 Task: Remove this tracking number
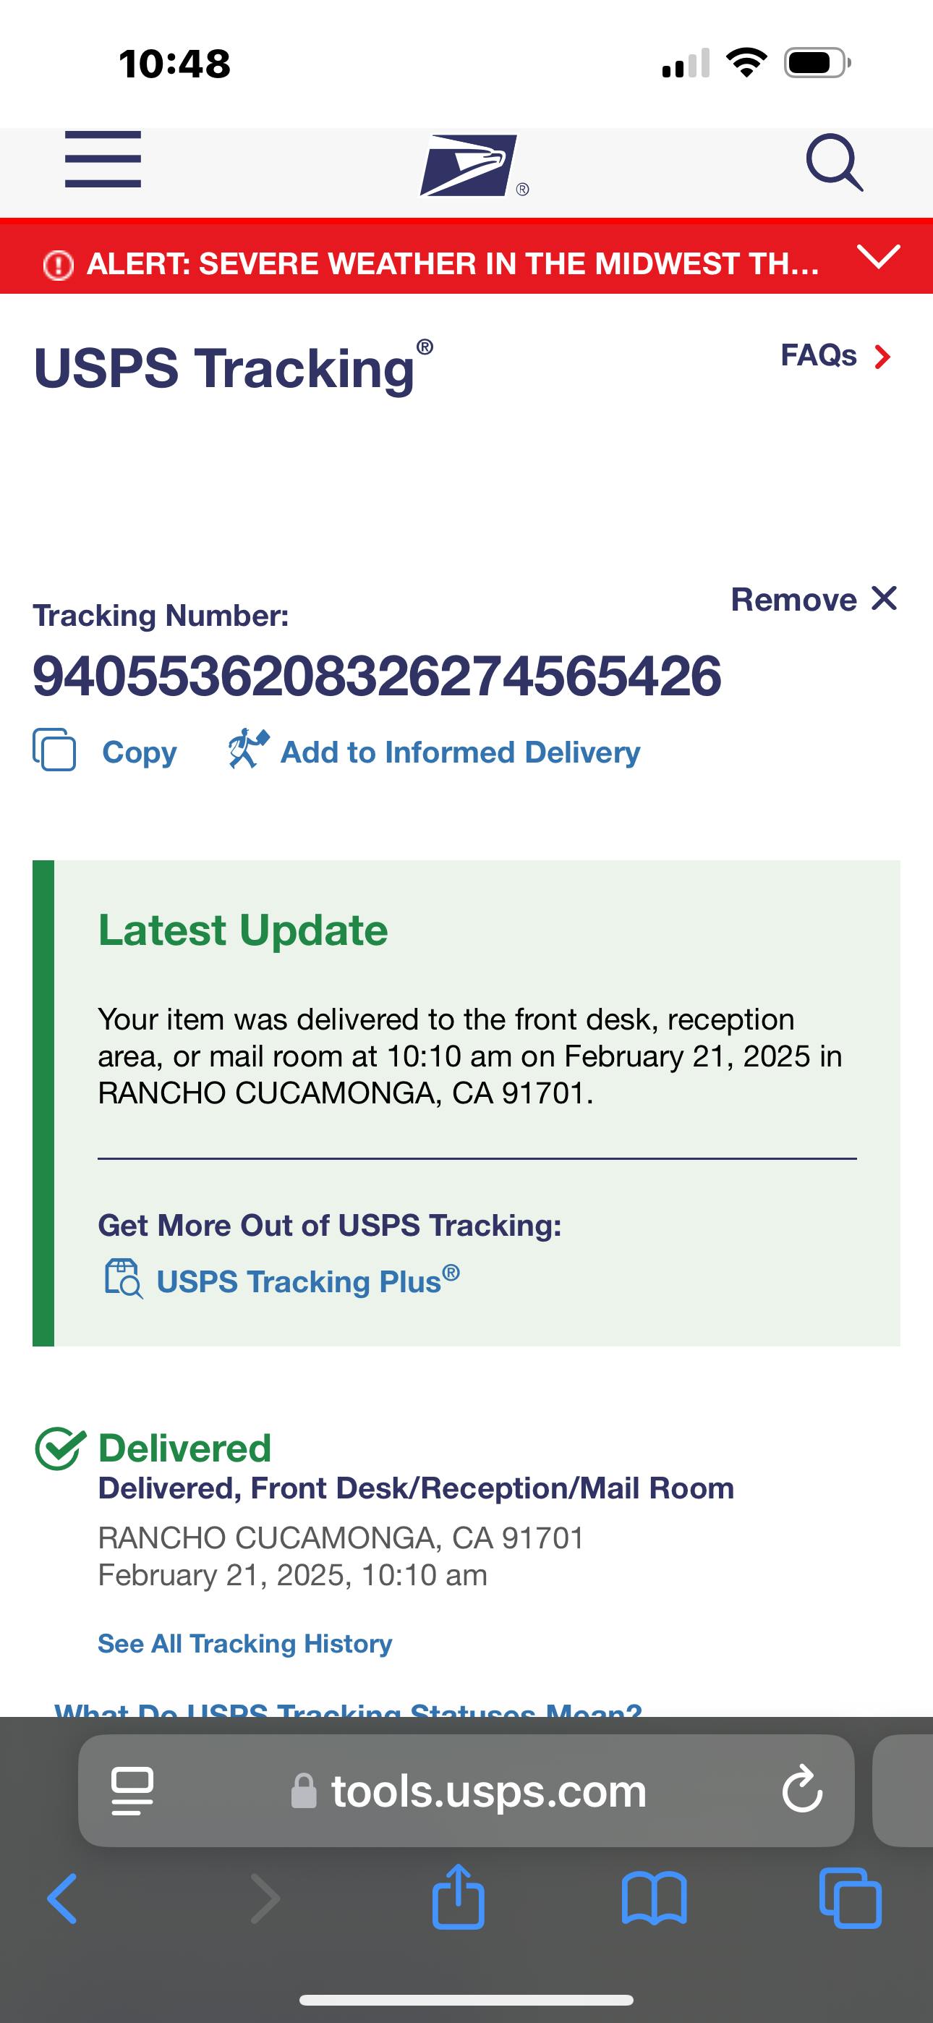click(x=814, y=599)
